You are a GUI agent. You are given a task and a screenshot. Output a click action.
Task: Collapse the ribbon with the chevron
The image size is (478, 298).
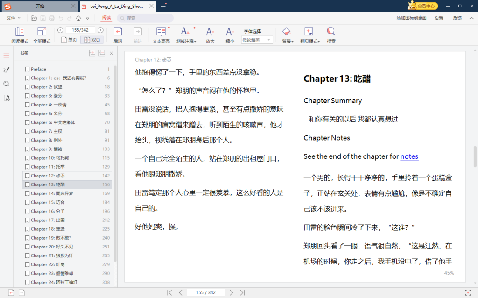[x=471, y=18]
